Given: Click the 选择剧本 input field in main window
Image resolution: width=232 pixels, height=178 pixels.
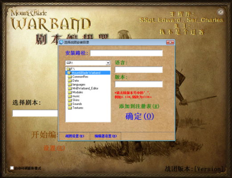Looking at the screenshot, I should 35,113.
